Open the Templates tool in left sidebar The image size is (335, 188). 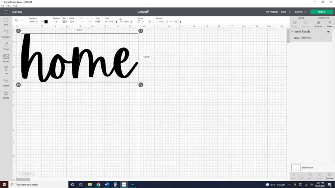click(x=6, y=33)
